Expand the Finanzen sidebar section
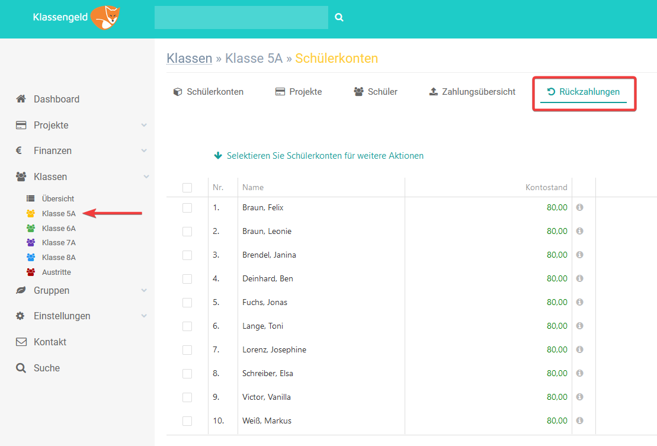Viewport: 657px width, 446px height. click(x=144, y=151)
